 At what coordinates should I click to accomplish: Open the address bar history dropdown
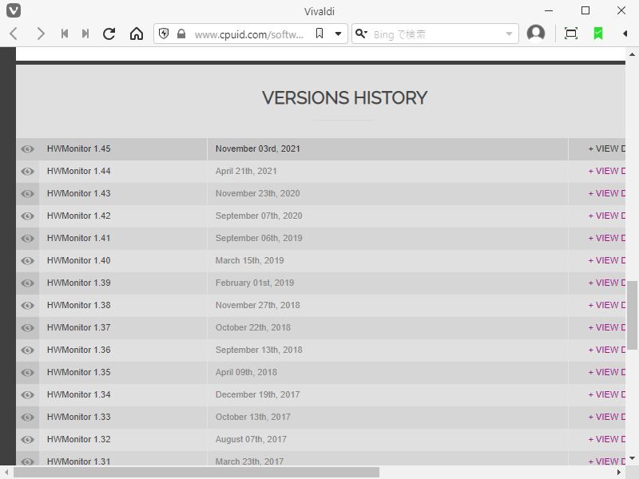click(x=338, y=34)
